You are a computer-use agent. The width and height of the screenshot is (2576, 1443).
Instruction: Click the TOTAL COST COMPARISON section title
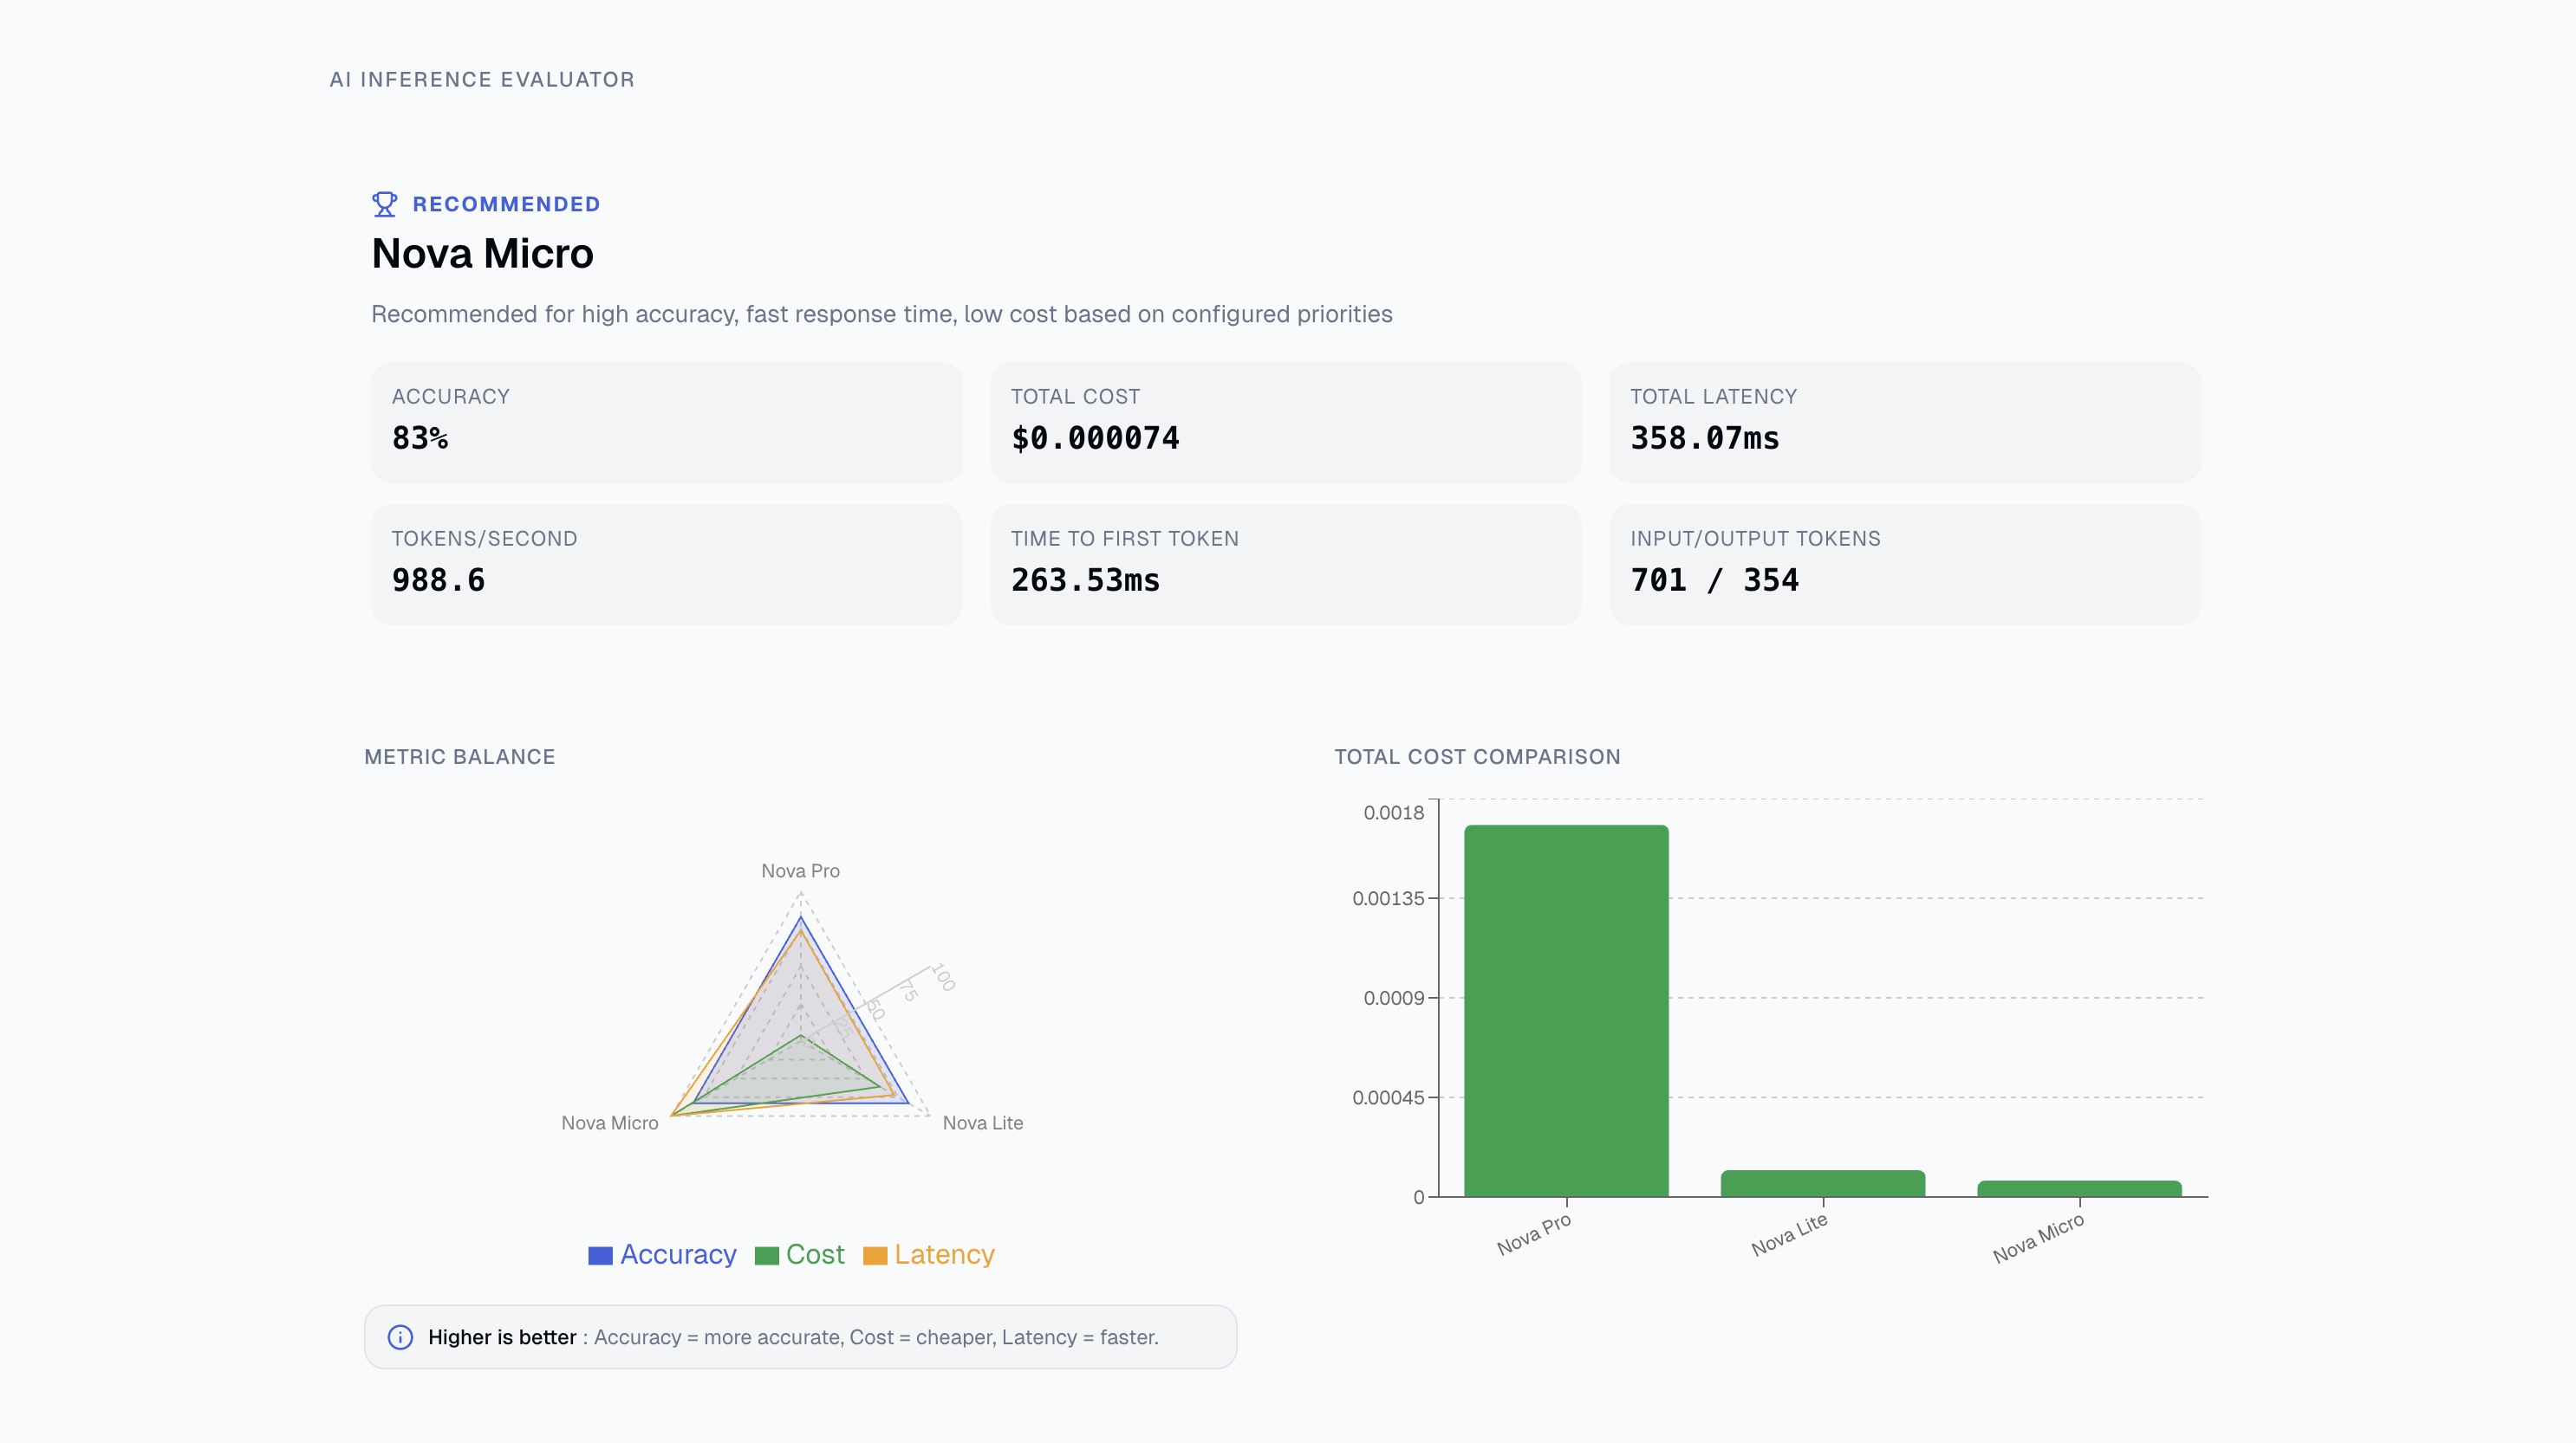pyautogui.click(x=1477, y=756)
